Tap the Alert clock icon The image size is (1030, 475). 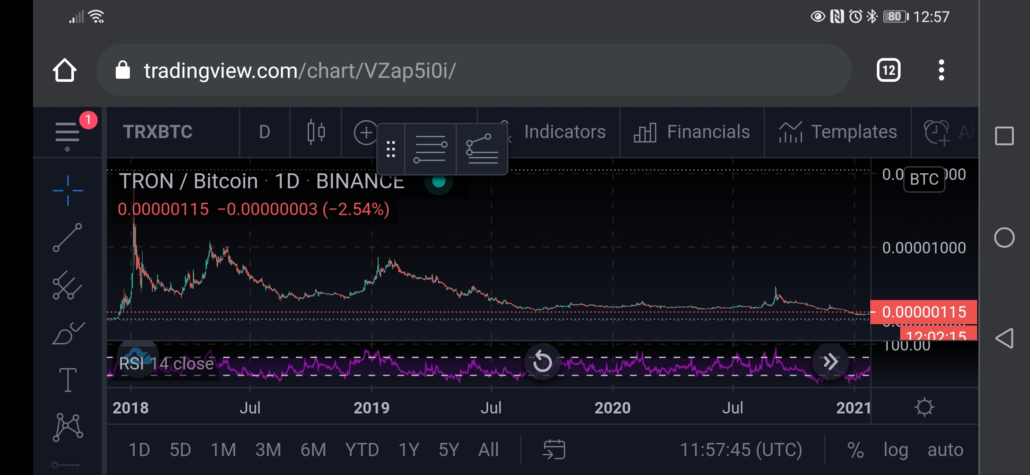click(937, 132)
